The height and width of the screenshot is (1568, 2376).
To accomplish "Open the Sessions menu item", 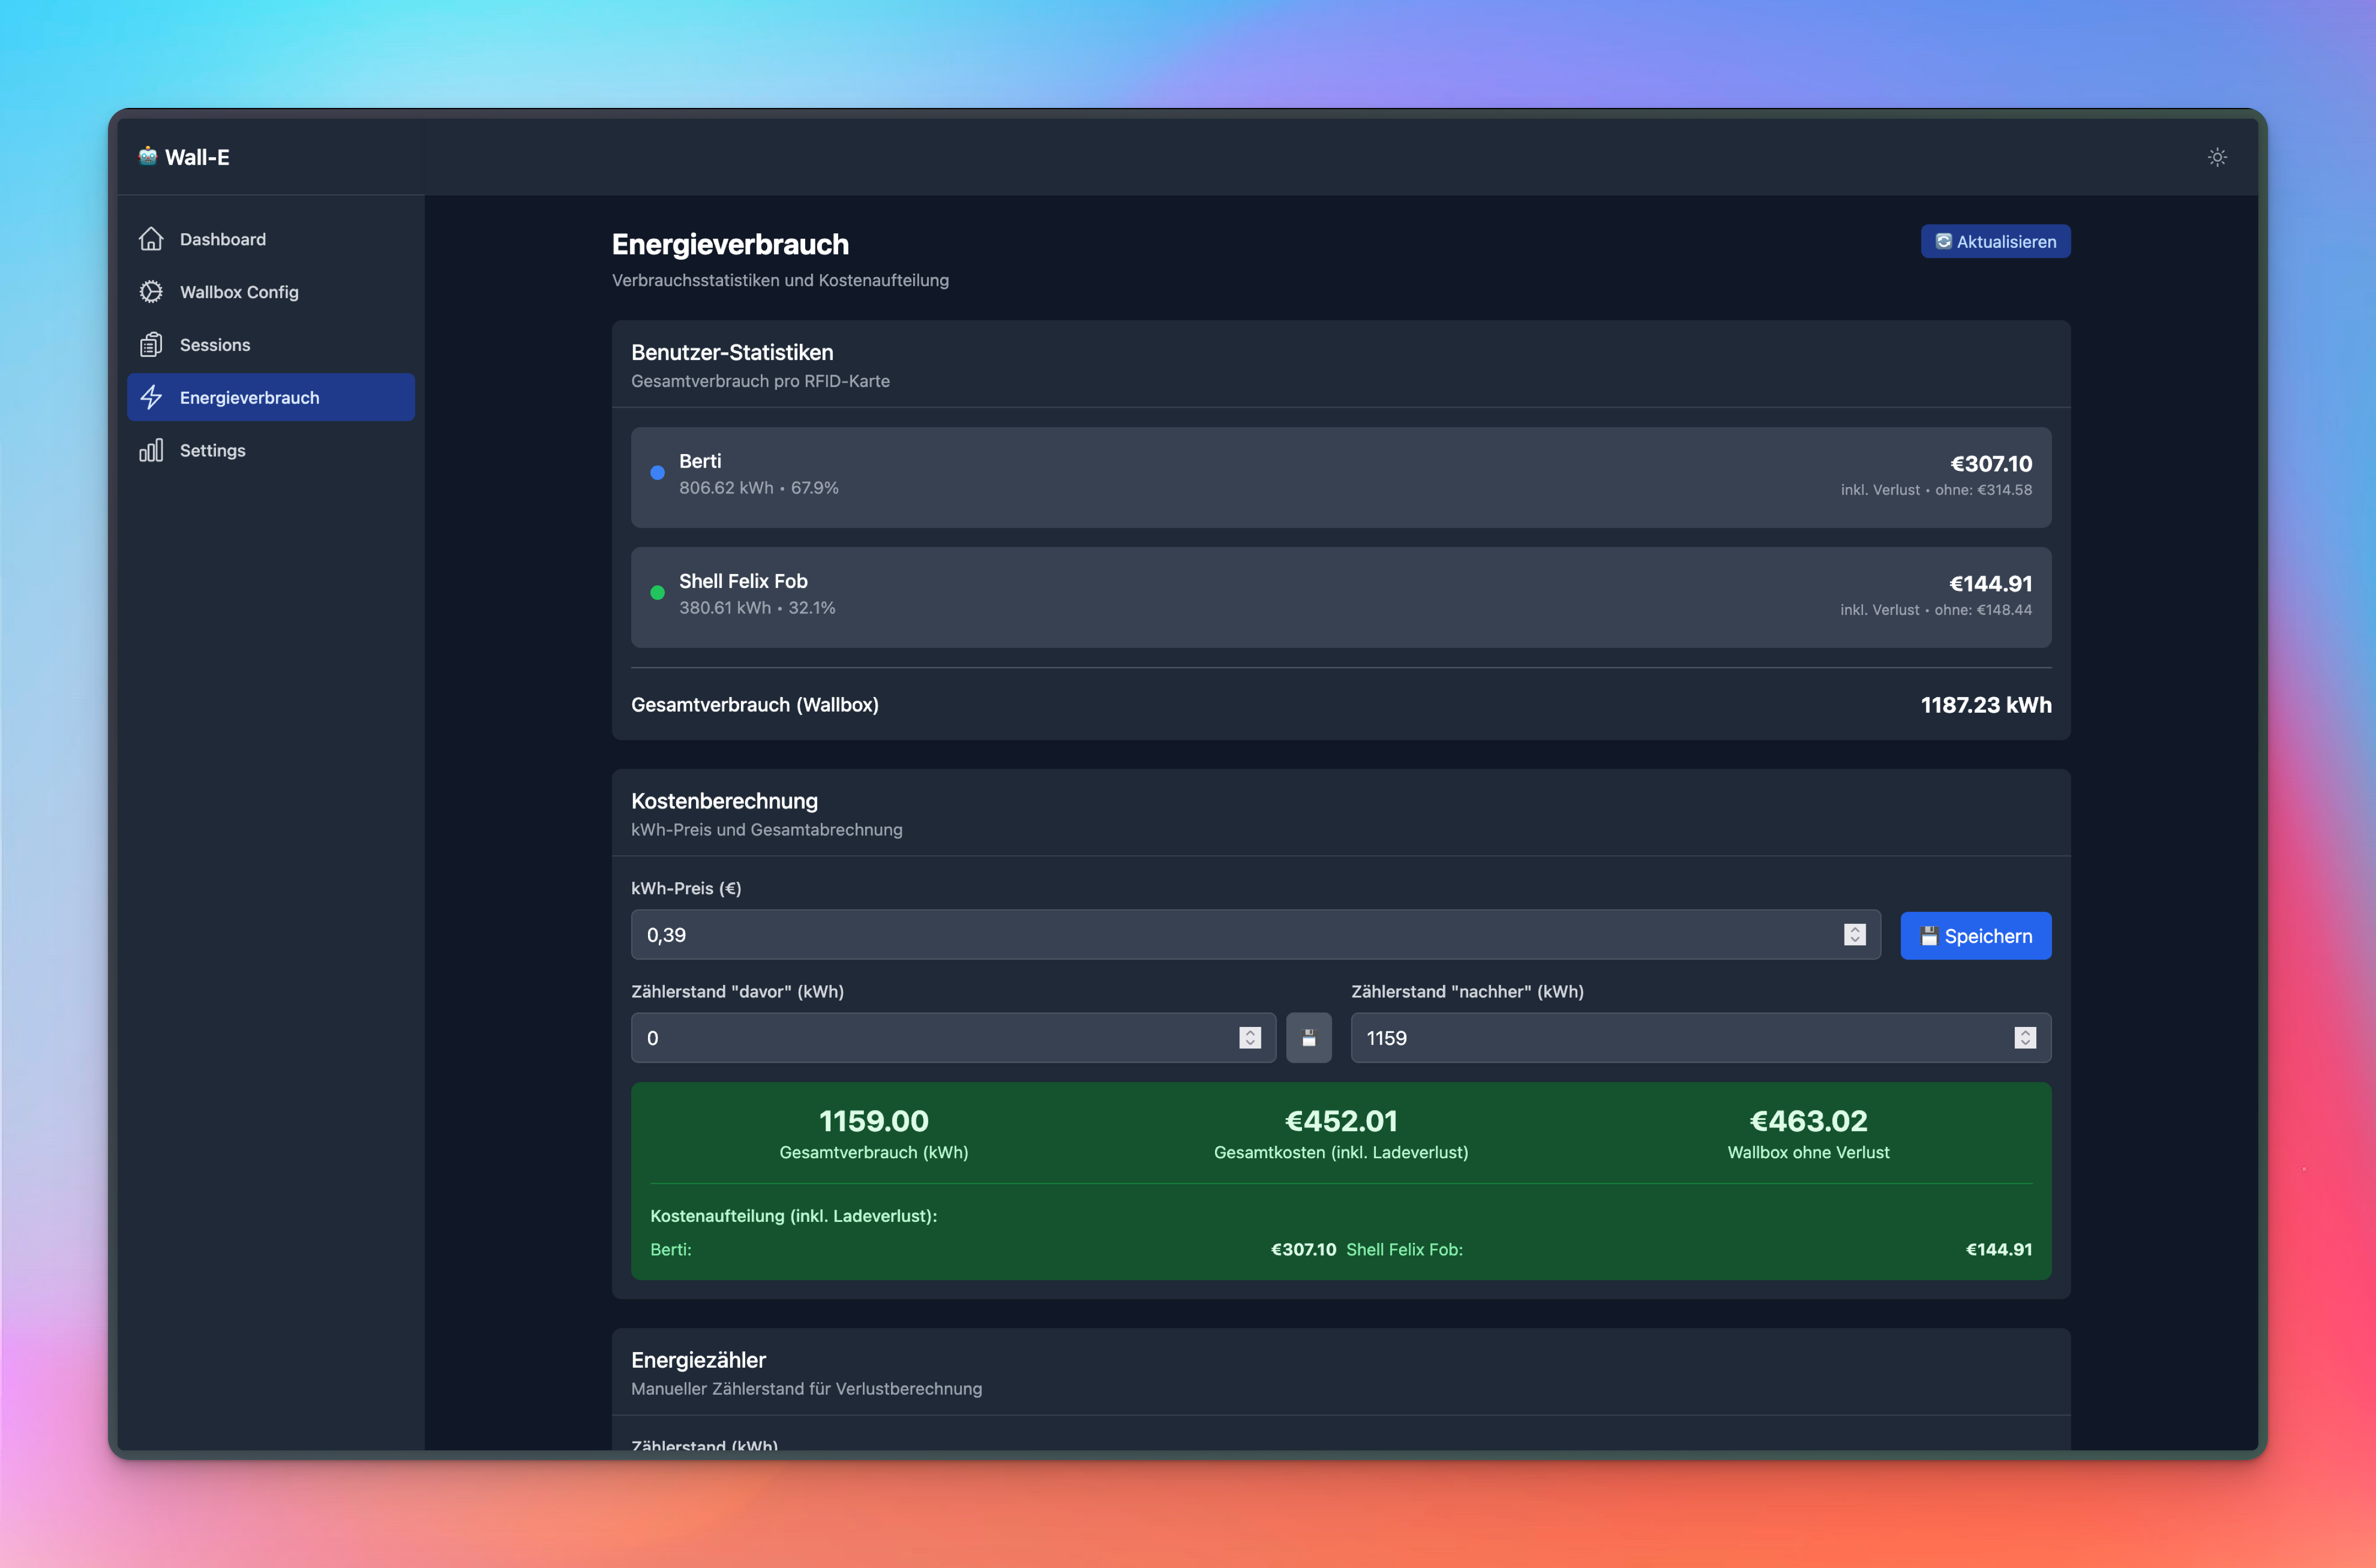I will pos(215,345).
